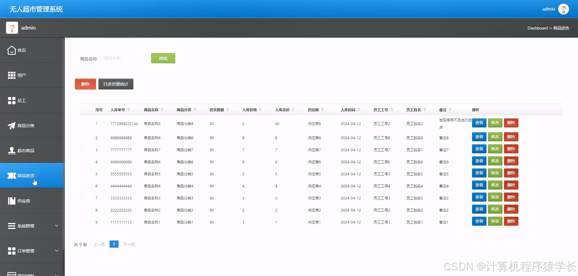Click the Dashboard breadcrumb link

click(x=538, y=28)
